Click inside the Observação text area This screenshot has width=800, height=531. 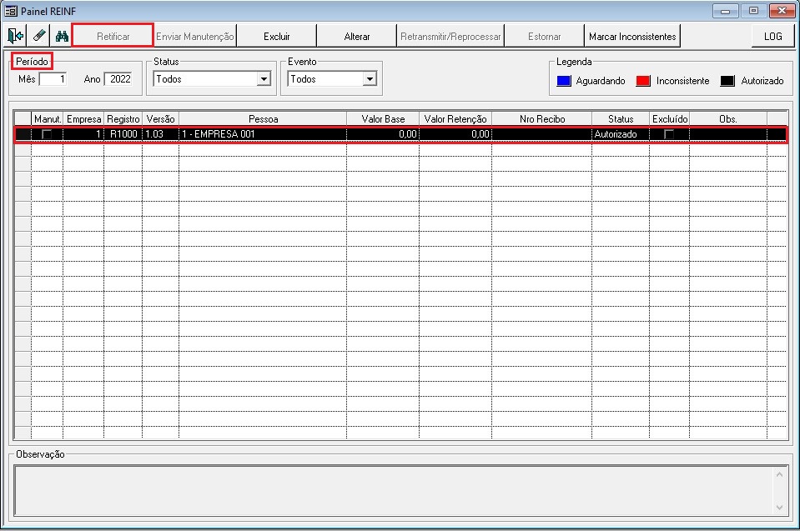pyautogui.click(x=393, y=490)
